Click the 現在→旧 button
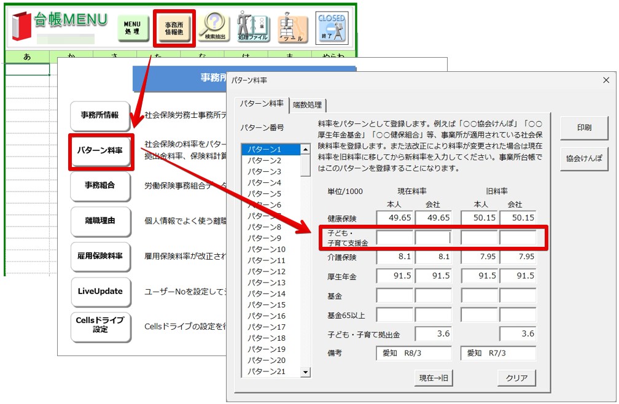 pyautogui.click(x=434, y=378)
